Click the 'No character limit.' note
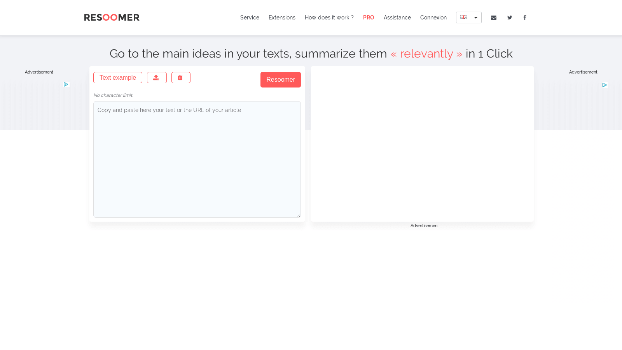The height and width of the screenshot is (350, 622). [113, 95]
